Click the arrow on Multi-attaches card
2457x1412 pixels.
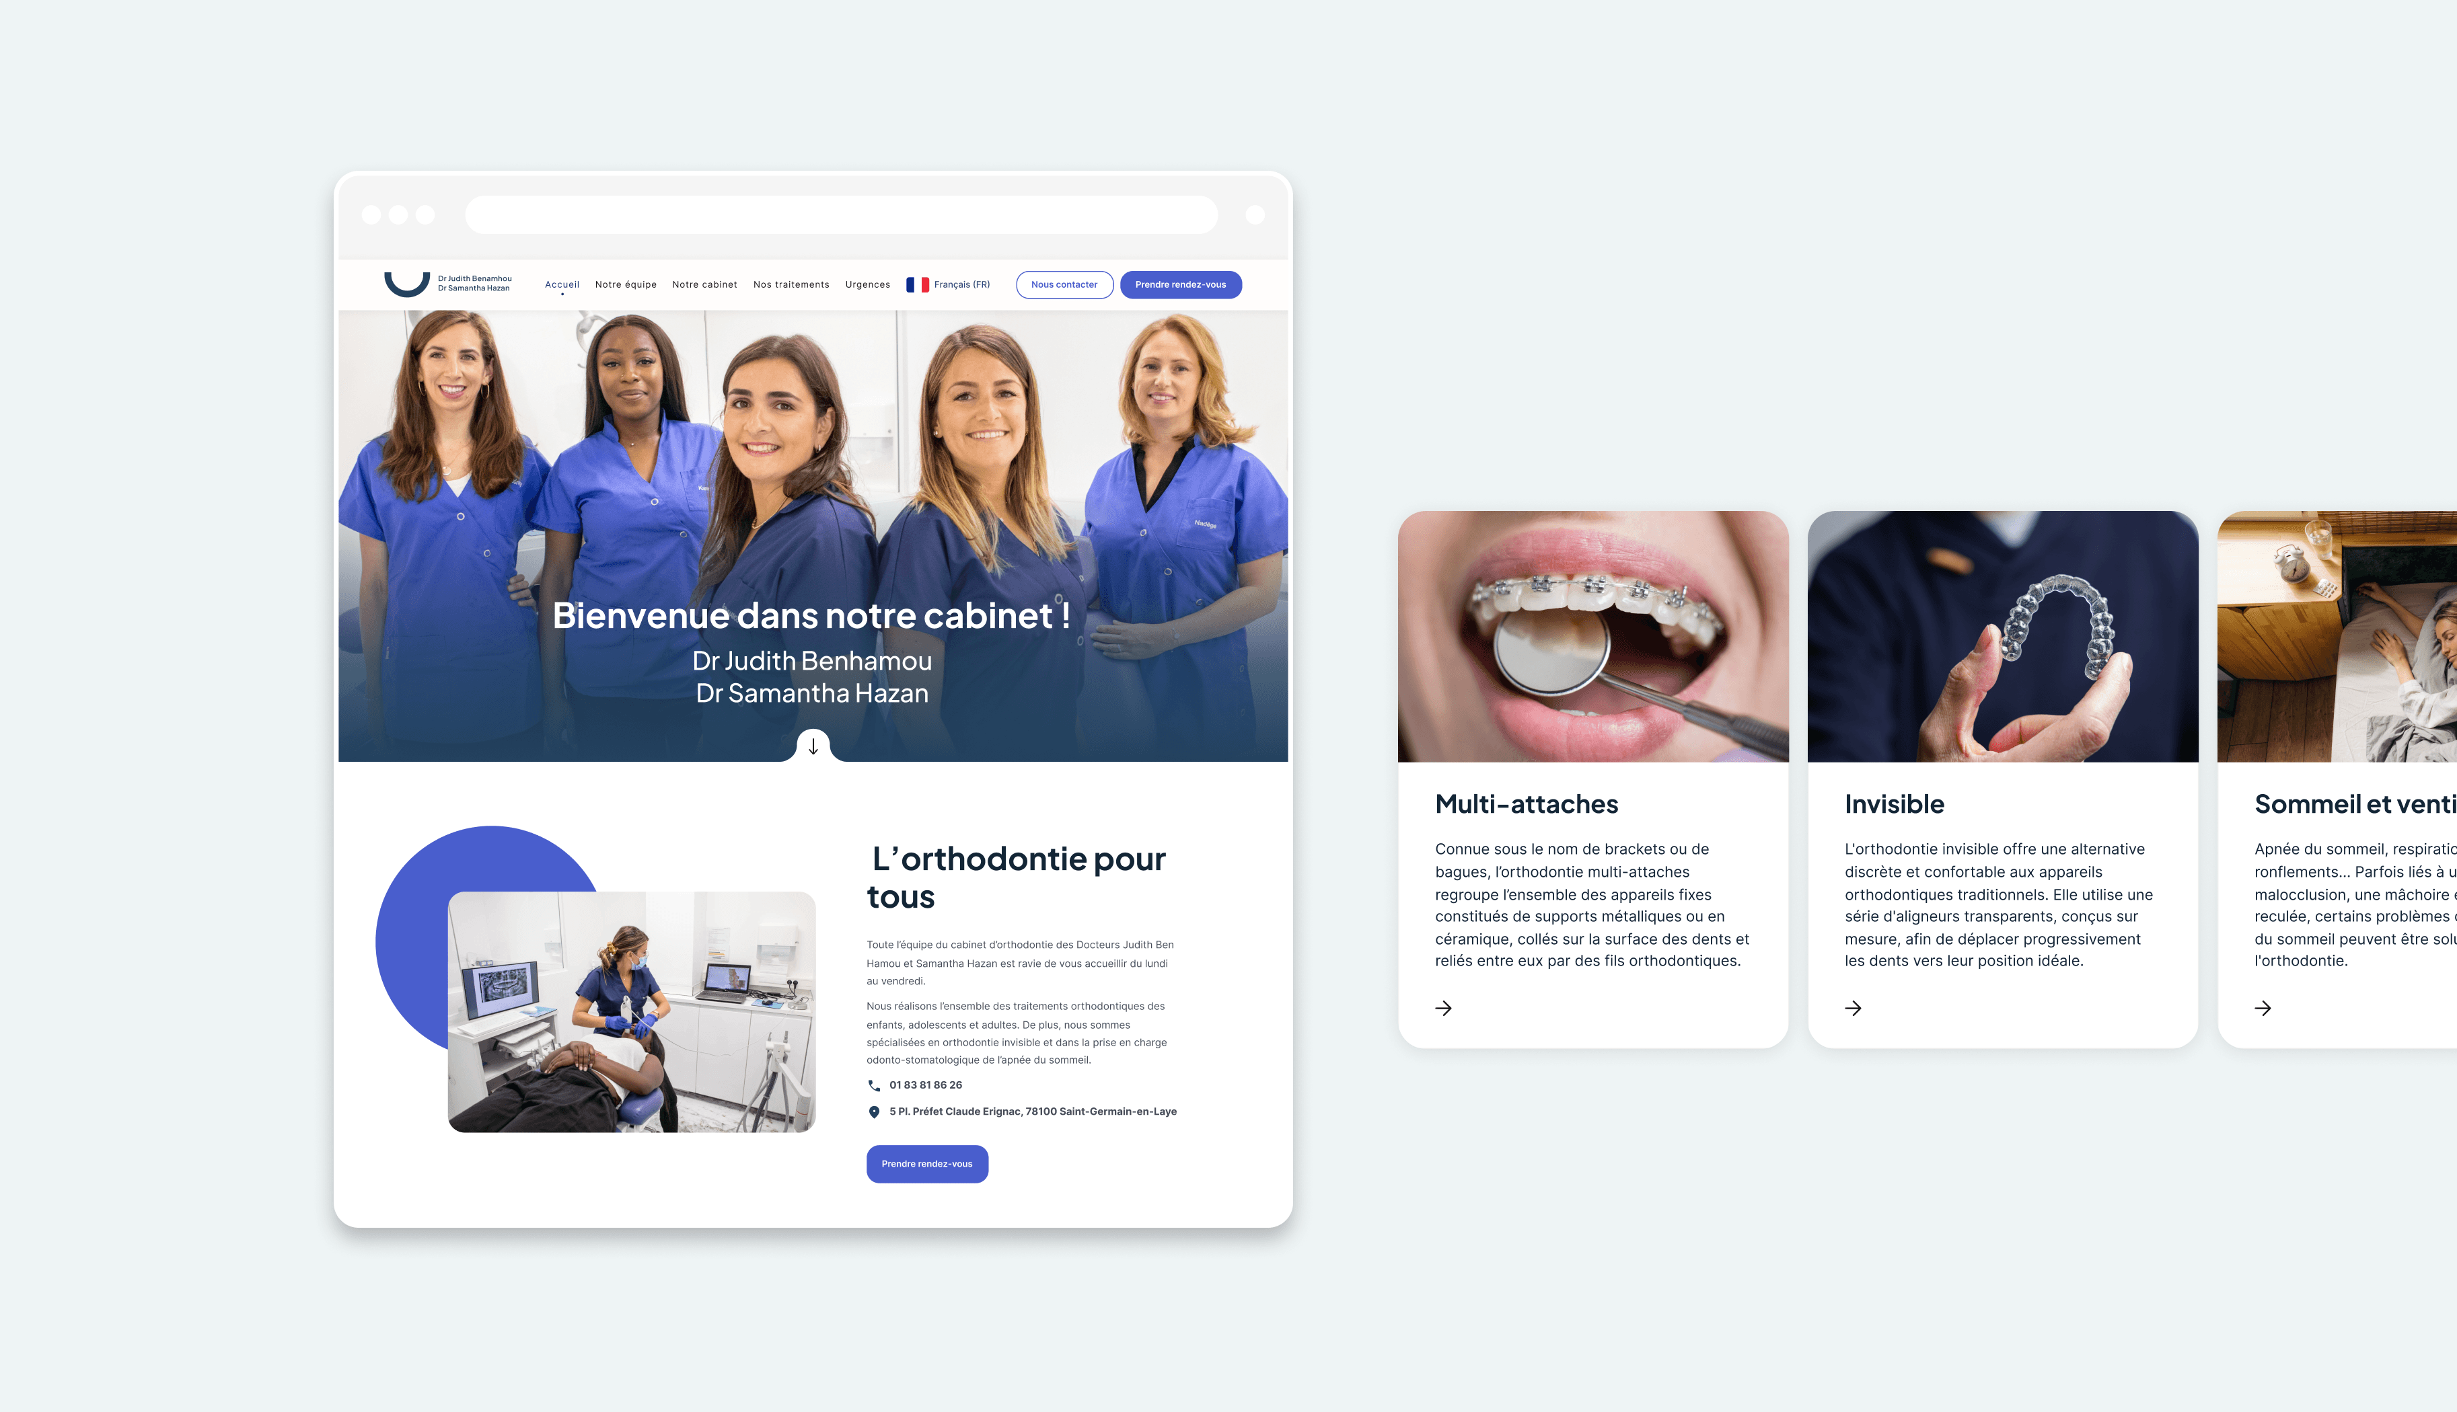point(1443,1007)
